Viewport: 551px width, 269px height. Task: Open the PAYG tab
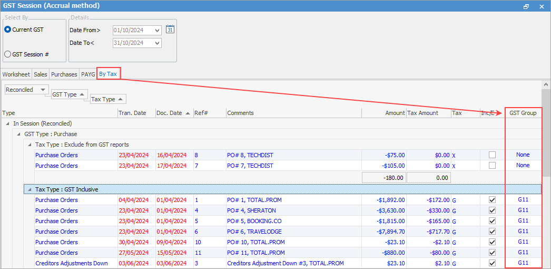click(x=88, y=74)
